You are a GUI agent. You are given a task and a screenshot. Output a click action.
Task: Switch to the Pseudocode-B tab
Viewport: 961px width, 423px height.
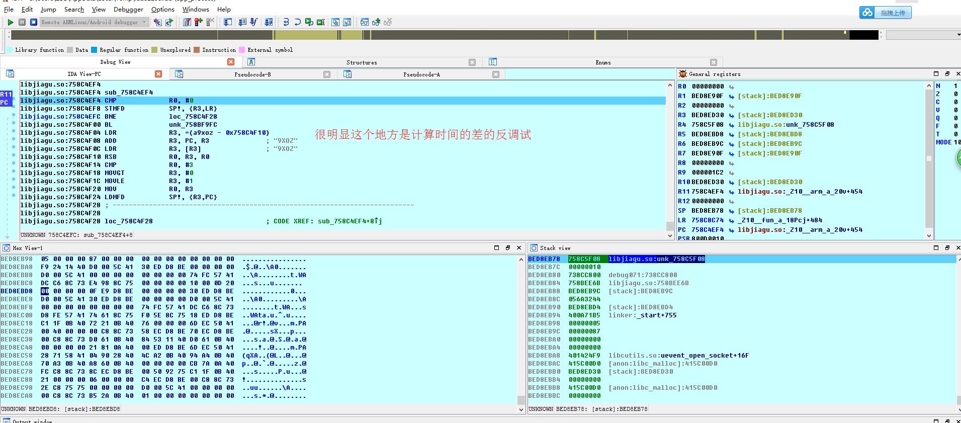point(252,74)
